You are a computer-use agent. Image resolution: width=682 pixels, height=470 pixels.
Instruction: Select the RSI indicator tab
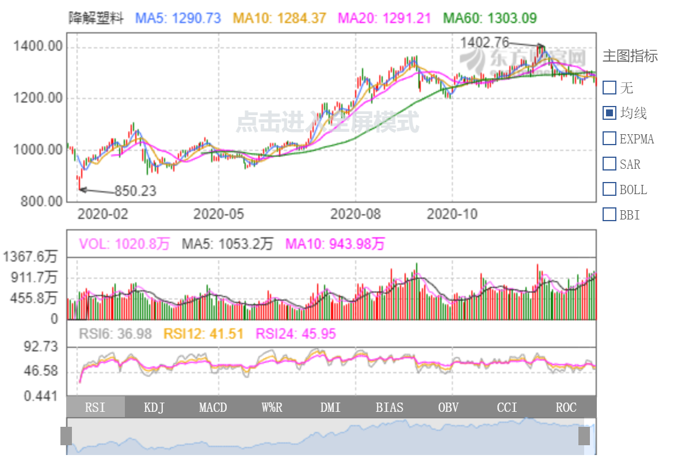[x=96, y=407]
